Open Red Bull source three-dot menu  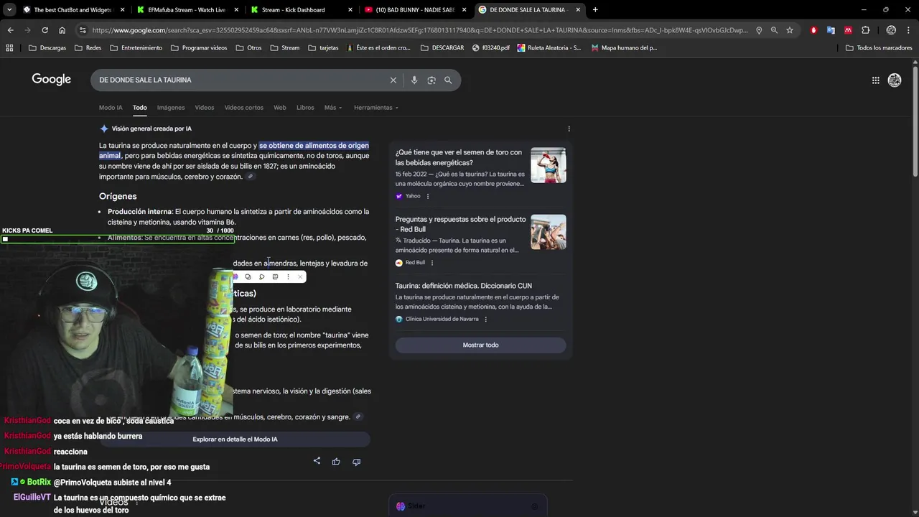(x=431, y=263)
